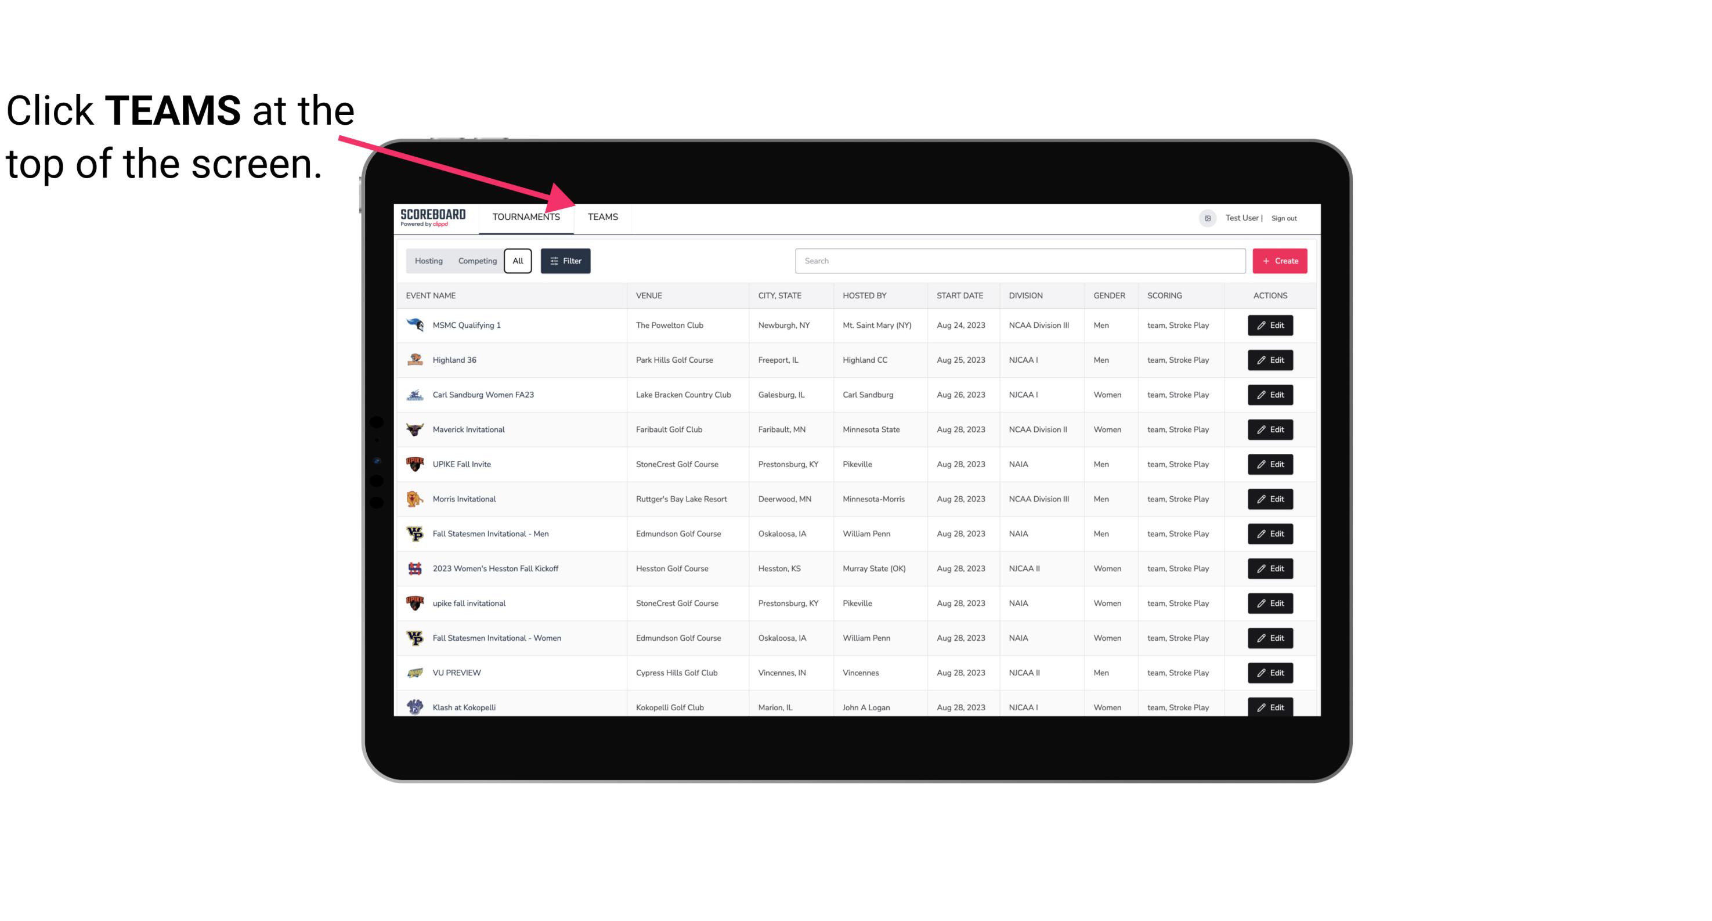
Task: Open the Filter dropdown options
Action: point(567,260)
